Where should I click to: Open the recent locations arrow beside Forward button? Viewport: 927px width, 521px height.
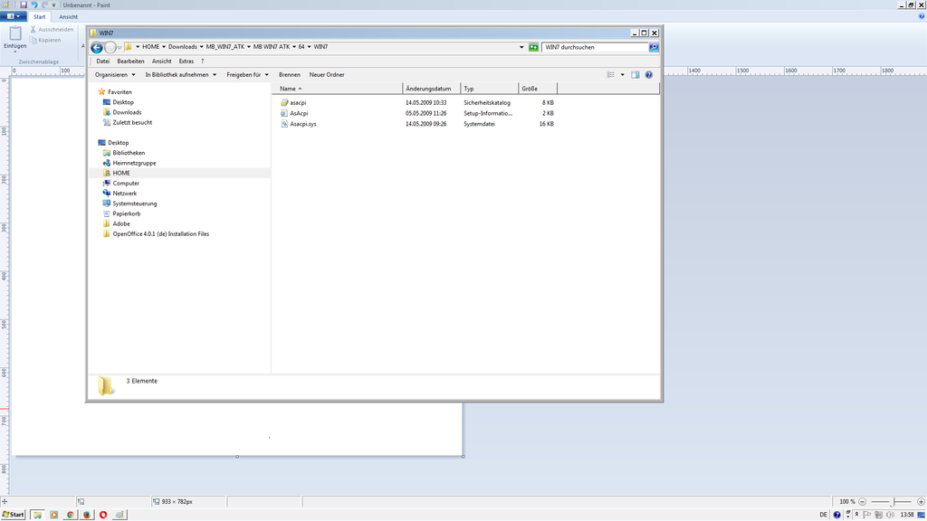pyautogui.click(x=119, y=48)
